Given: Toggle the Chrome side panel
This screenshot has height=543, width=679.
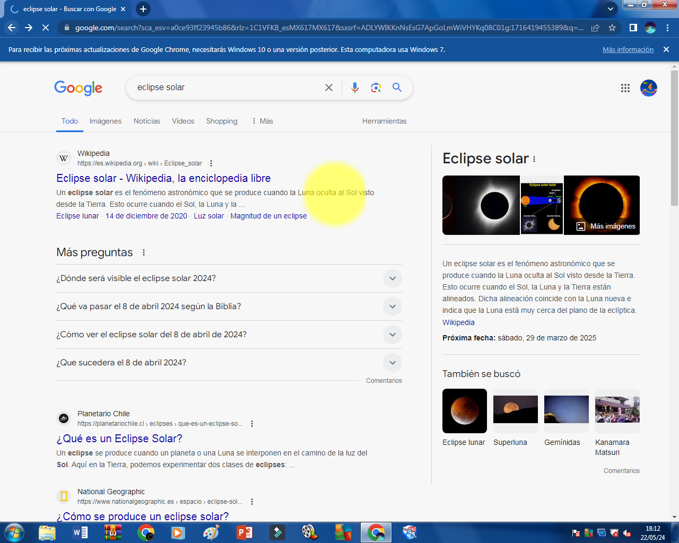Looking at the screenshot, I should pos(633,28).
